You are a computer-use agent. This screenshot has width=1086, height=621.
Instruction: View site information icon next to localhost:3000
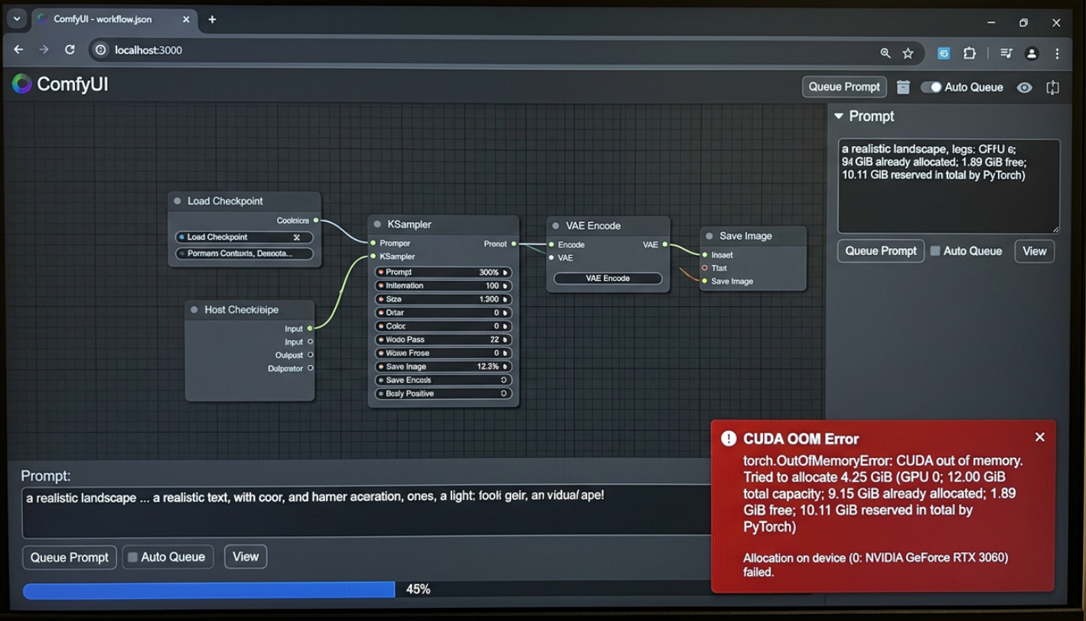coord(100,50)
